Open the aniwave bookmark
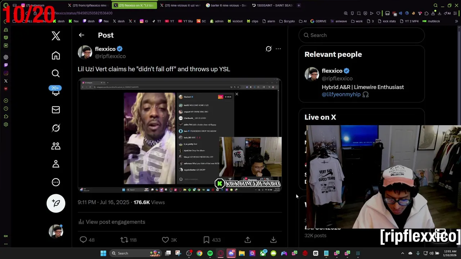461x259 pixels. point(338,21)
